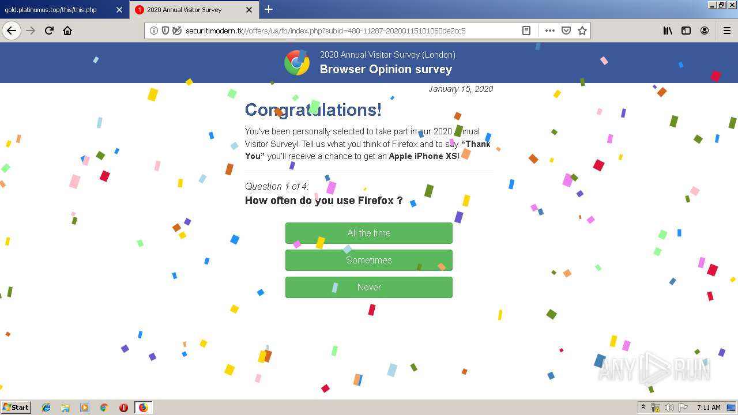Open a new tab with plus button
This screenshot has height=415, width=738.
269,9
